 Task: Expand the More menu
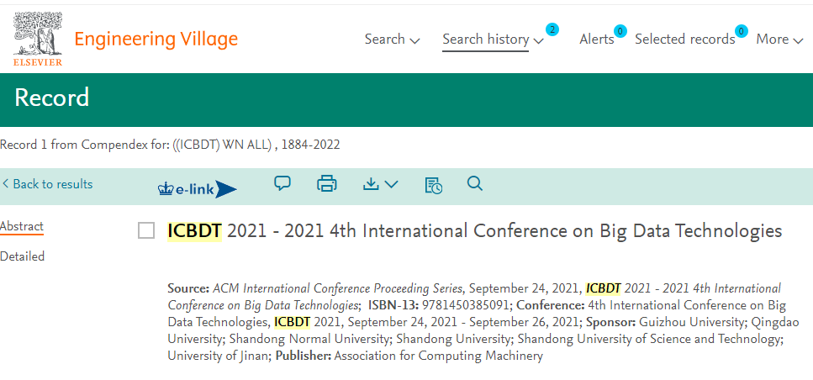pyautogui.click(x=779, y=40)
